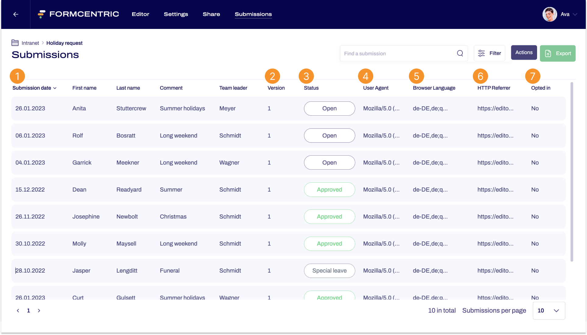Expand the Ava user menu
This screenshot has width=587, height=335.
point(575,14)
